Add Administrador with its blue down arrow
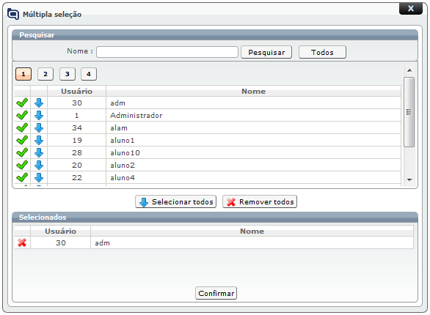The width and height of the screenshot is (430, 315). click(x=39, y=115)
